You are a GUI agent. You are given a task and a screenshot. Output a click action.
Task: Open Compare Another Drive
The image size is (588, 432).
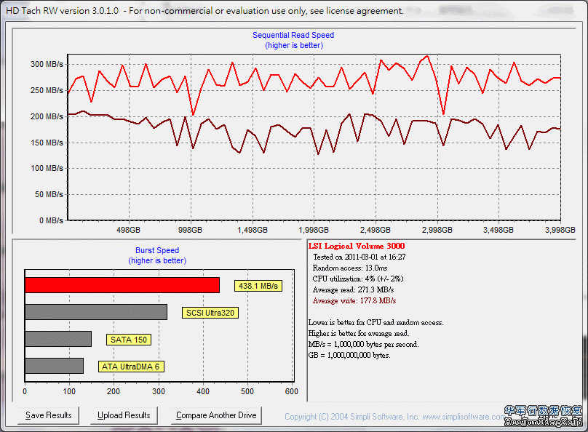point(216,415)
